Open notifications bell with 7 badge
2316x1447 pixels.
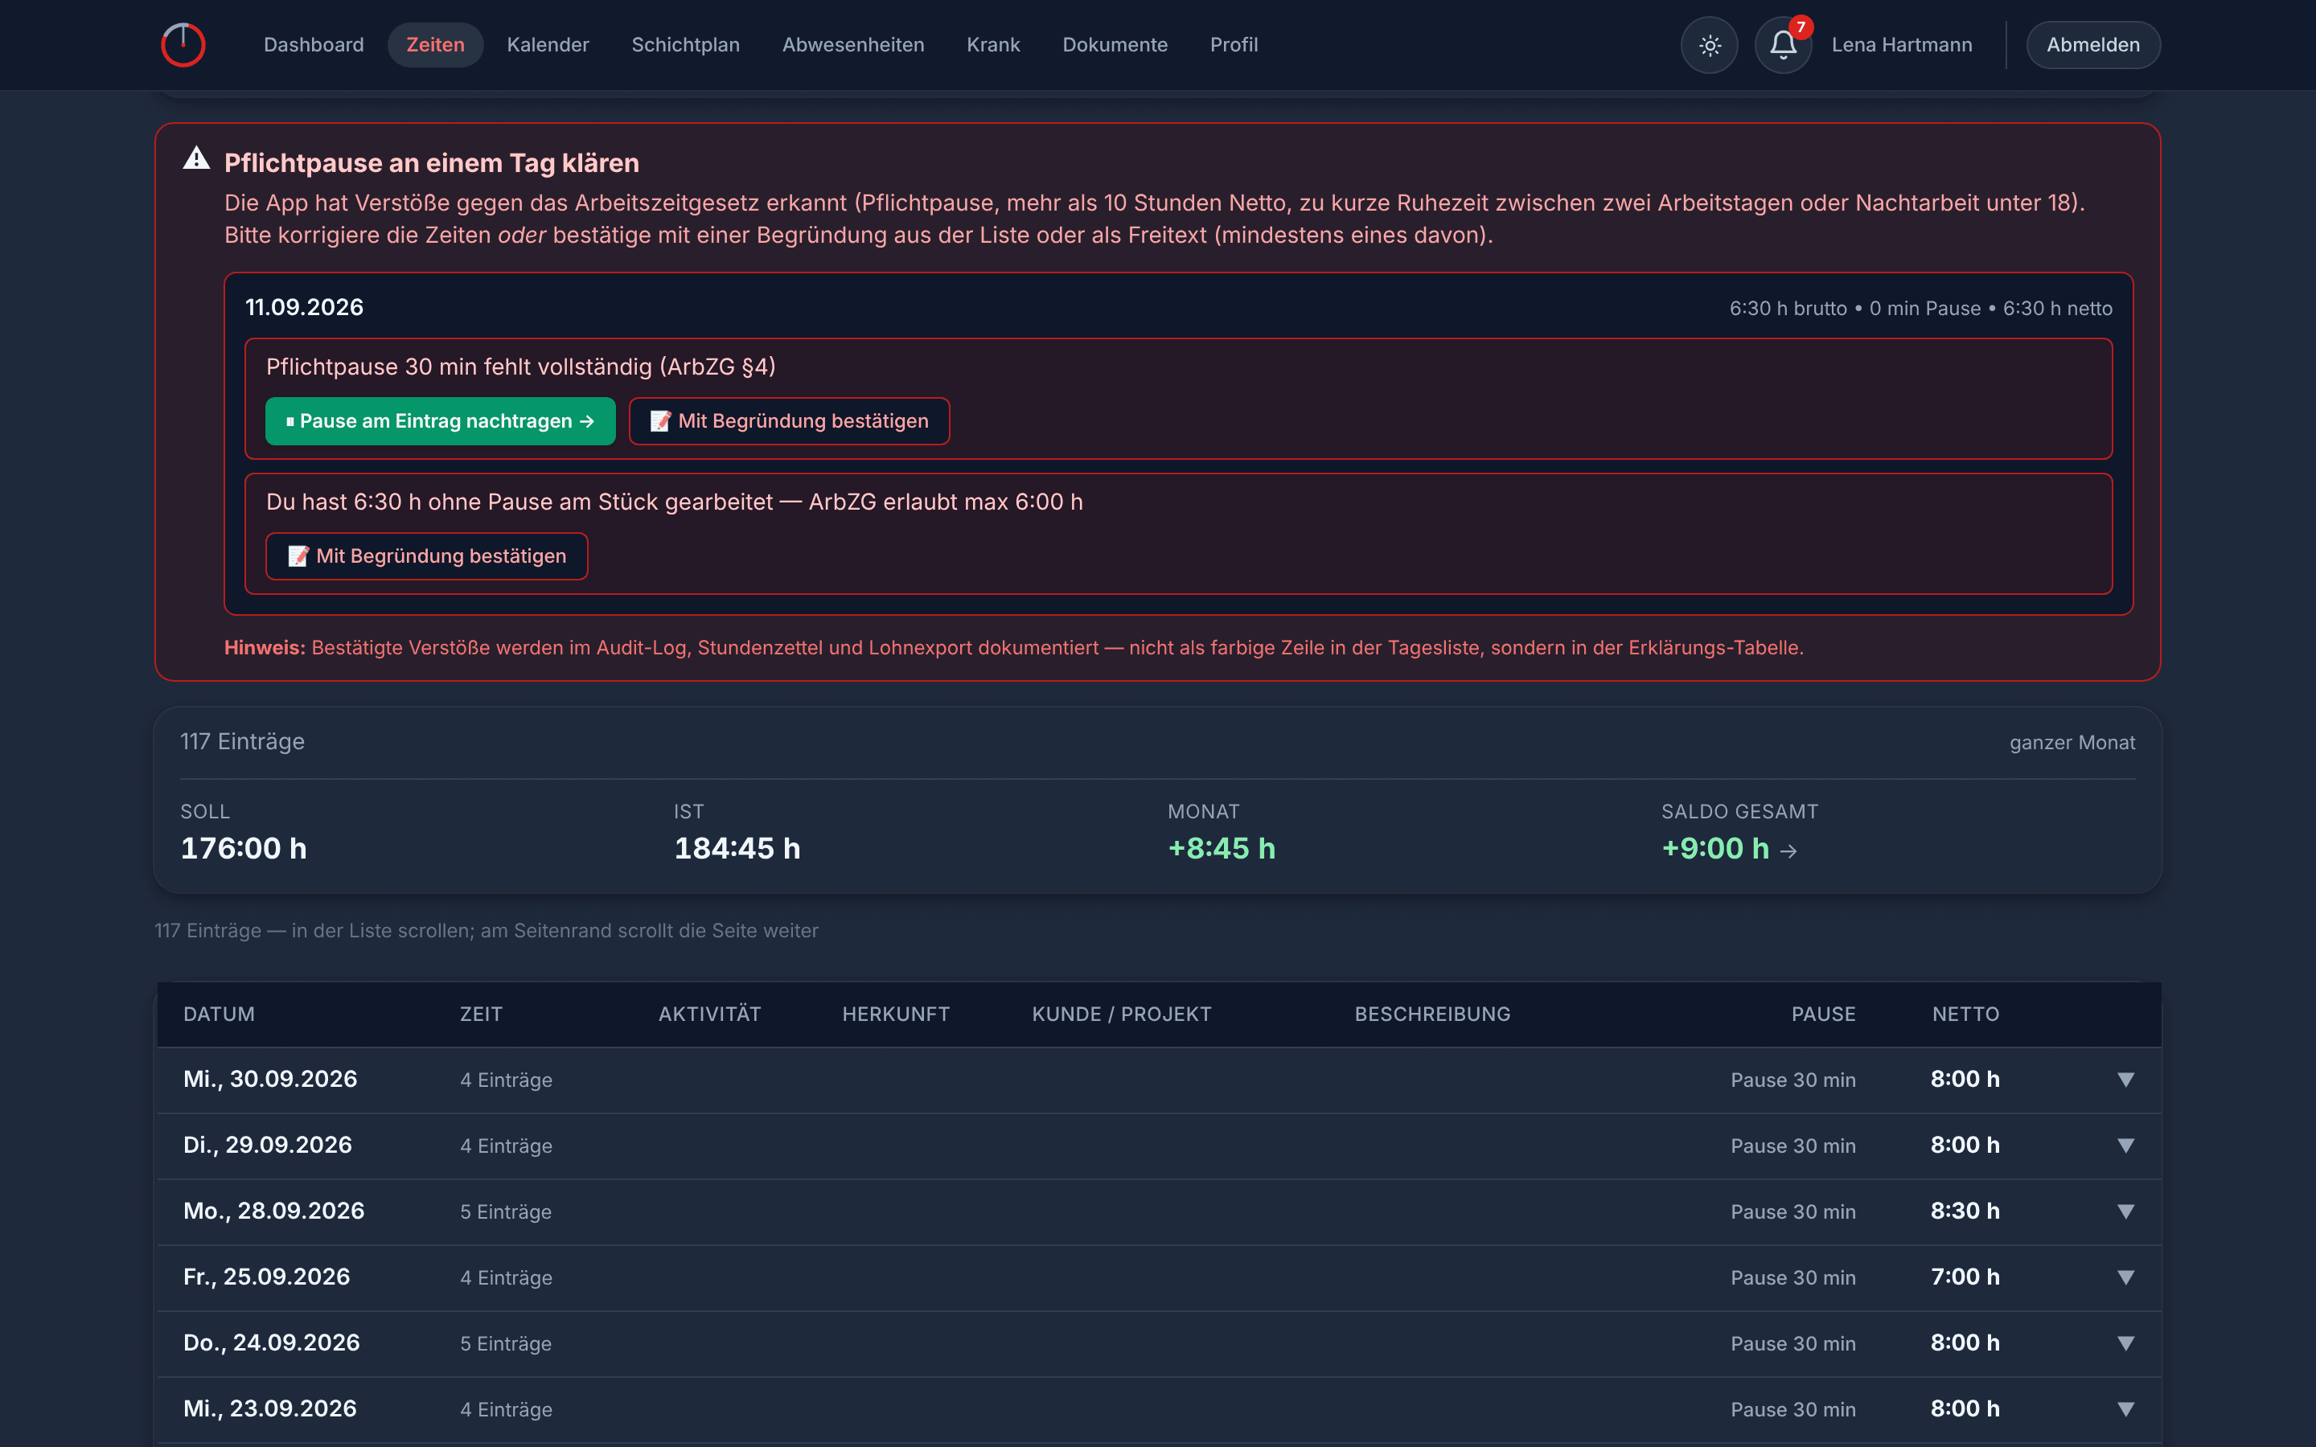pyautogui.click(x=1783, y=45)
